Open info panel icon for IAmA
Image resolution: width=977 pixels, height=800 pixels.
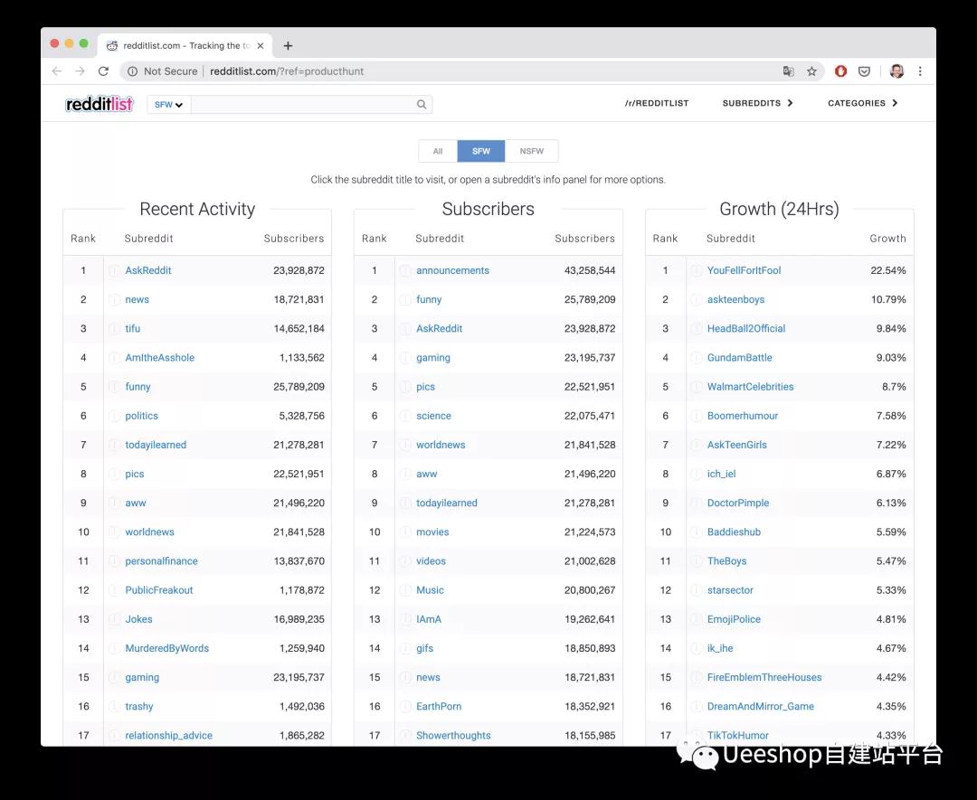[x=405, y=619]
